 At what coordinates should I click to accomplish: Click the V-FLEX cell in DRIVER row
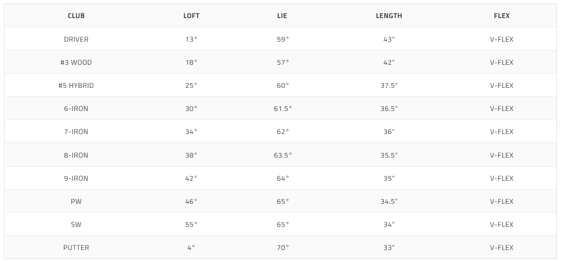501,39
